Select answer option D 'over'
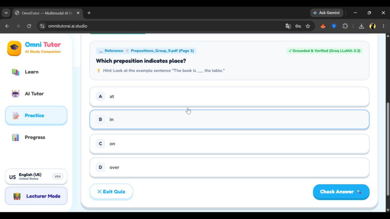Viewport: 390px width, 219px height. coord(229,168)
